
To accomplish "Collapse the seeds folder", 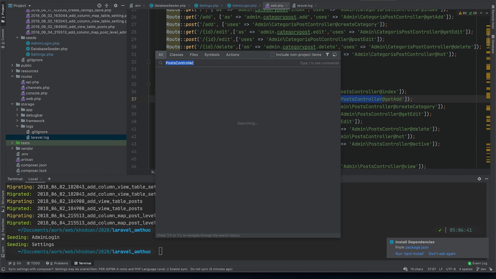I will pyautogui.click(x=17, y=38).
